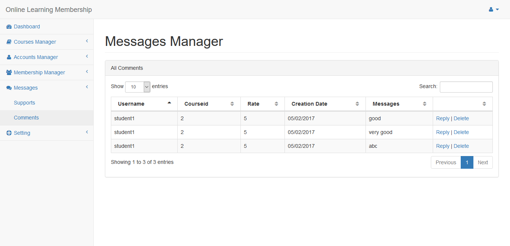Click the Accounts Manager person icon

(x=9, y=57)
